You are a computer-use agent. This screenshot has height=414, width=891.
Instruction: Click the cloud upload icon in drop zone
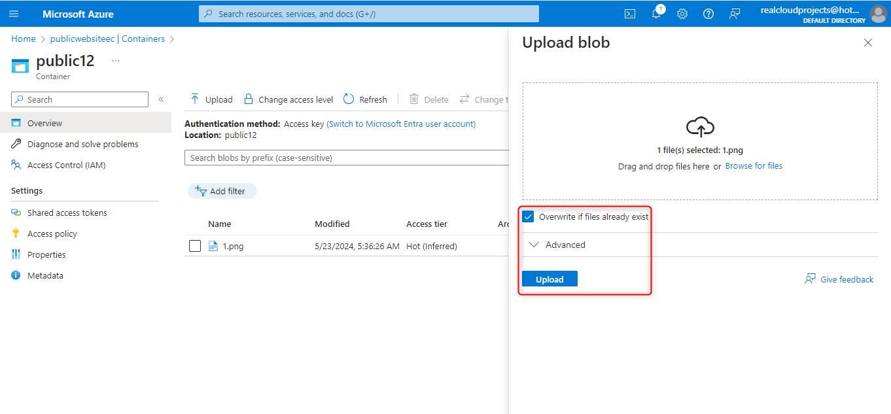click(700, 126)
